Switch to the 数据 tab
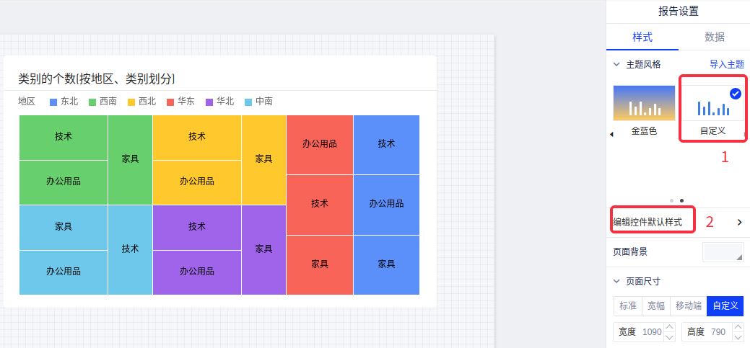This screenshot has height=348, width=750. pos(714,37)
